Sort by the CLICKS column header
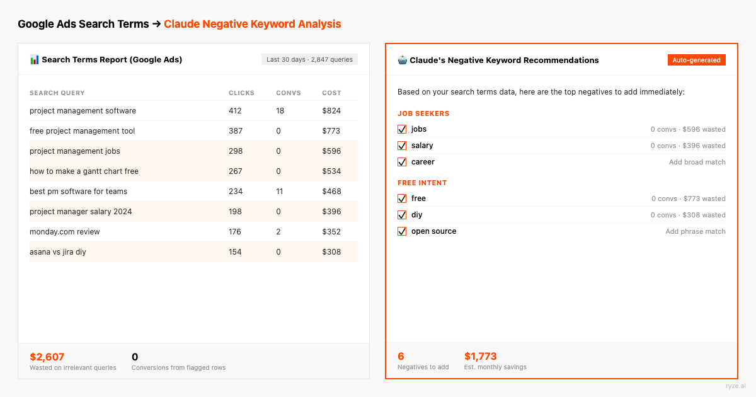The image size is (756, 397). [x=241, y=93]
